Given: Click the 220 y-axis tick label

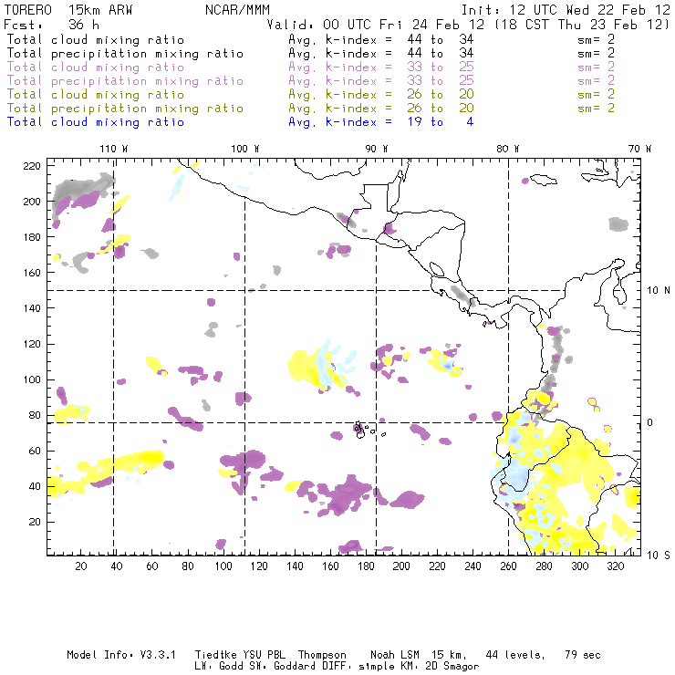Looking at the screenshot, I should (32, 166).
